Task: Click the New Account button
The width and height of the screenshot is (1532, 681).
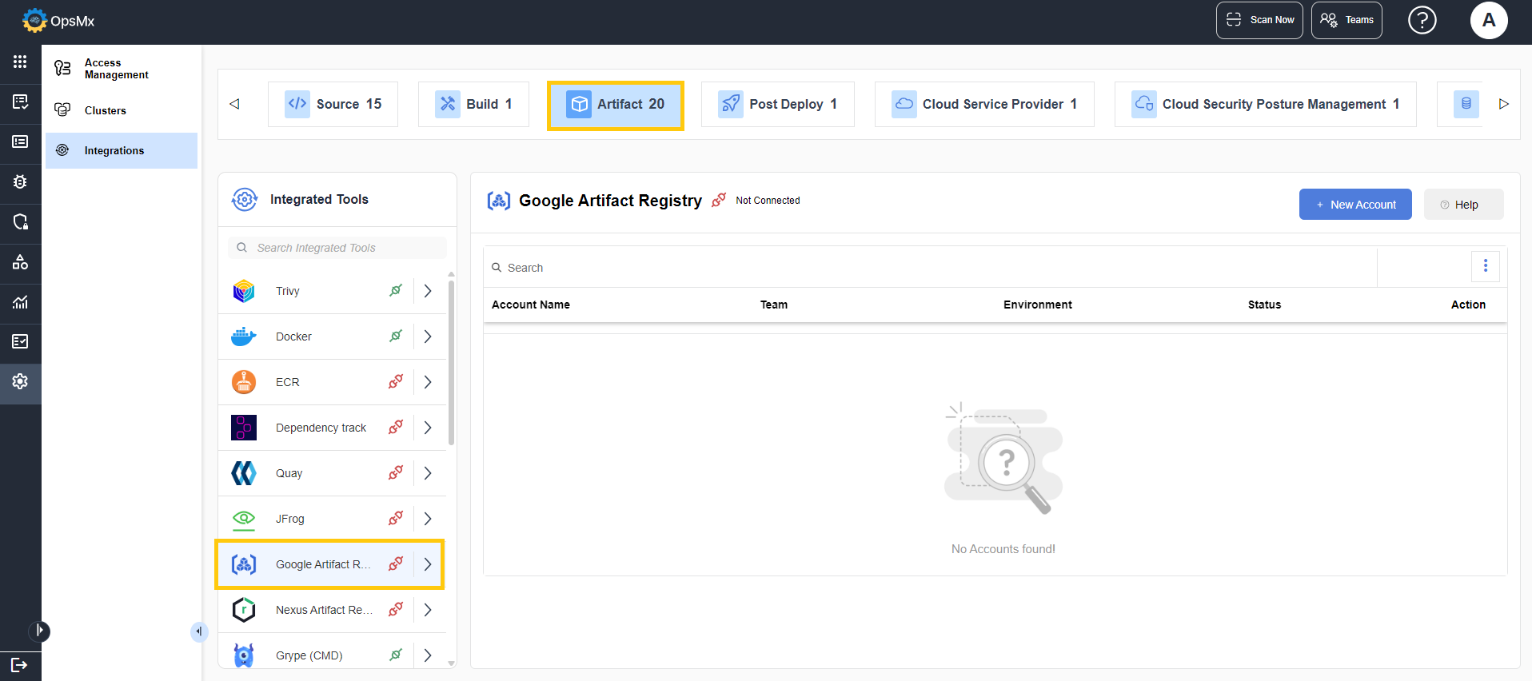Action: 1354,205
